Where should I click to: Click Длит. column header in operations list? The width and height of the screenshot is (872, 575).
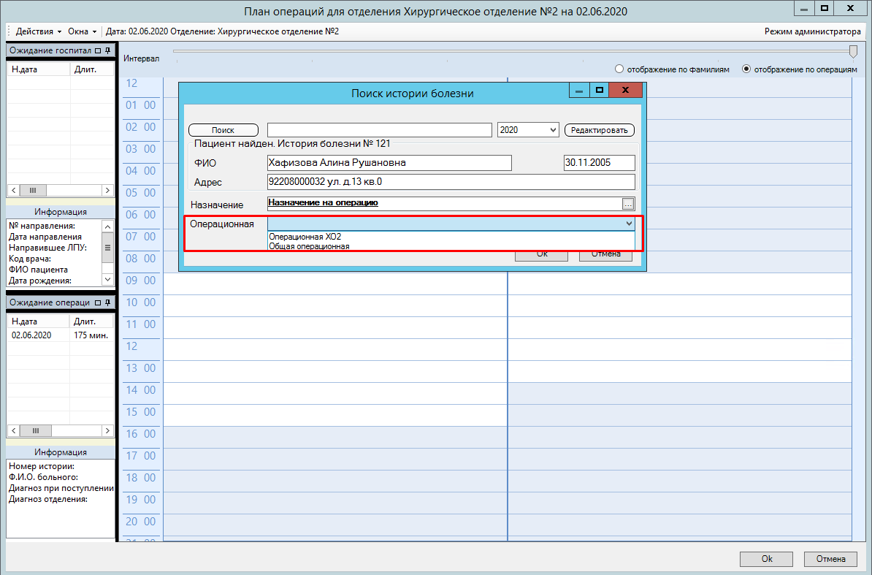point(92,321)
